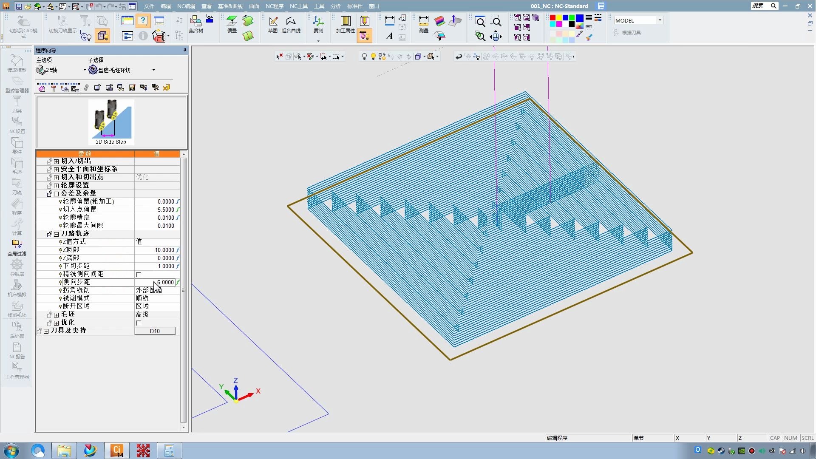816x459 pixels.
Task: Enable the 精铣侧向间距 checkbox
Action: pos(139,275)
